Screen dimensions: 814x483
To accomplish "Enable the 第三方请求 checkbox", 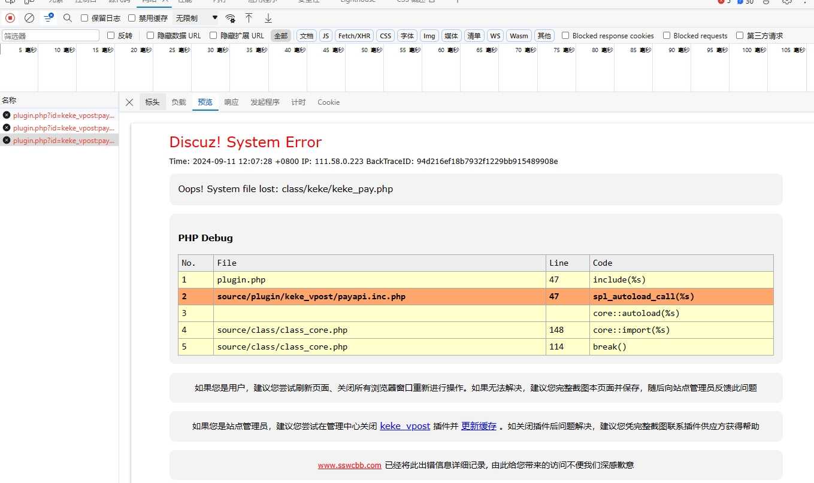I will point(740,35).
